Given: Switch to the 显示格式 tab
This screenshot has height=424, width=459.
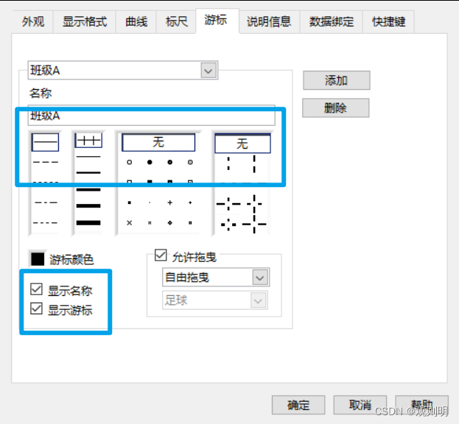Looking at the screenshot, I should 85,21.
